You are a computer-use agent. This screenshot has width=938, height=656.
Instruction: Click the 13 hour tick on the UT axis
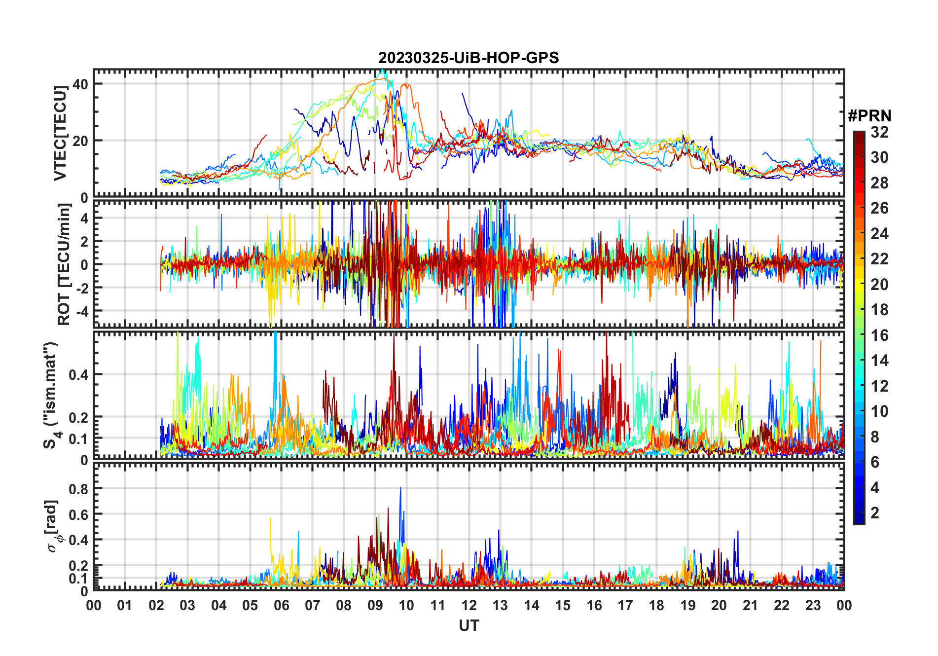pos(500,606)
